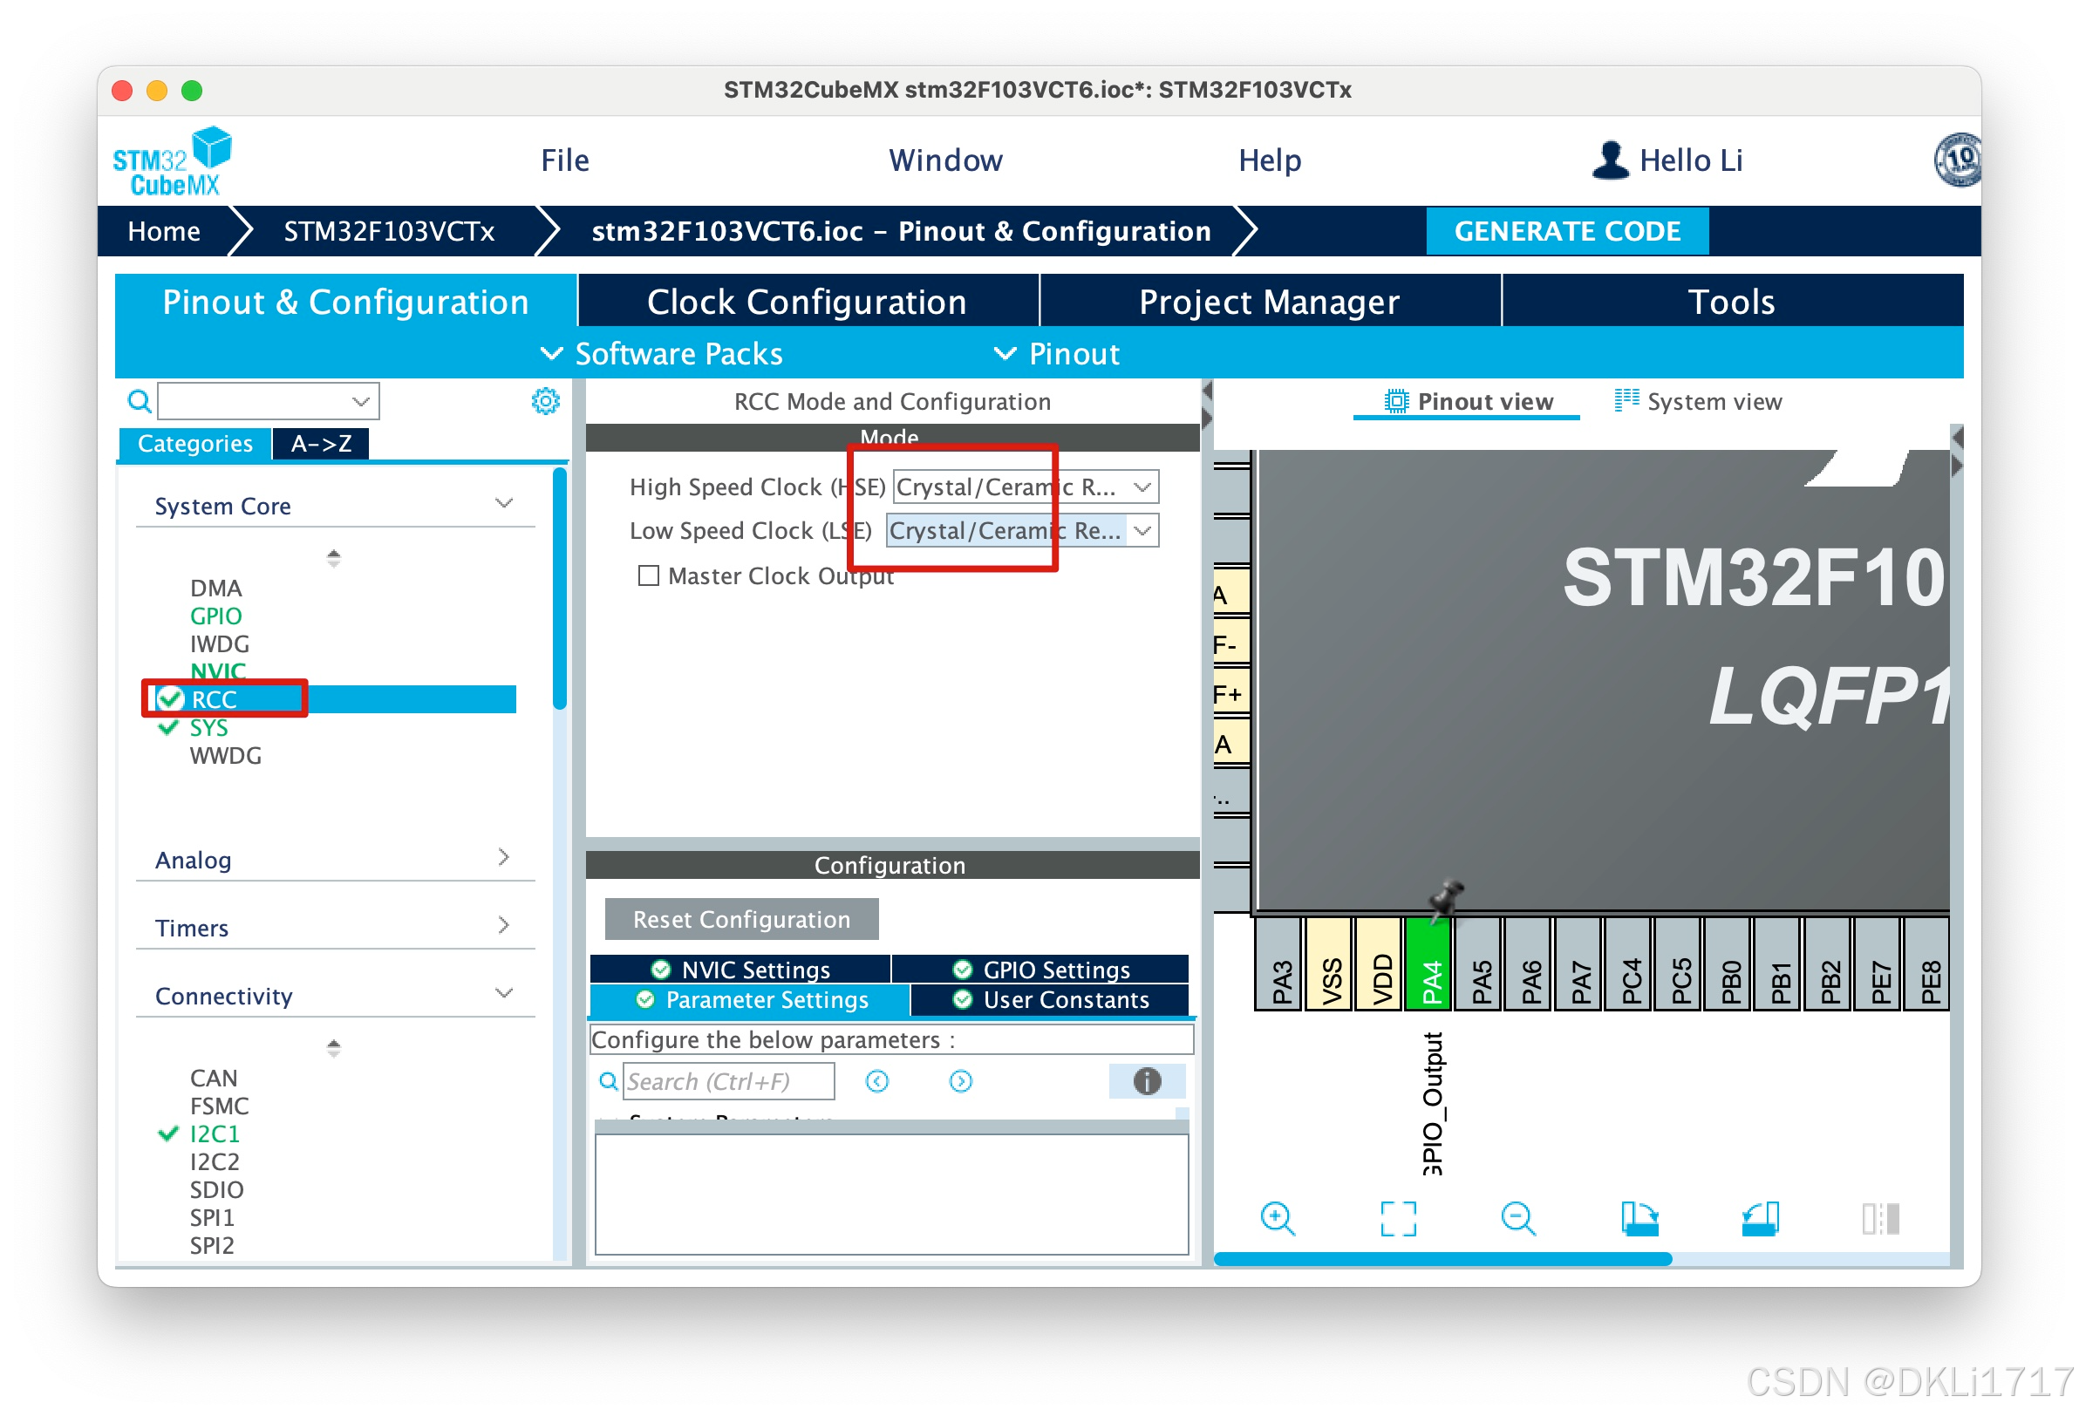The height and width of the screenshot is (1416, 2079).
Task: Rotate the chip clockwise
Action: tap(1641, 1218)
